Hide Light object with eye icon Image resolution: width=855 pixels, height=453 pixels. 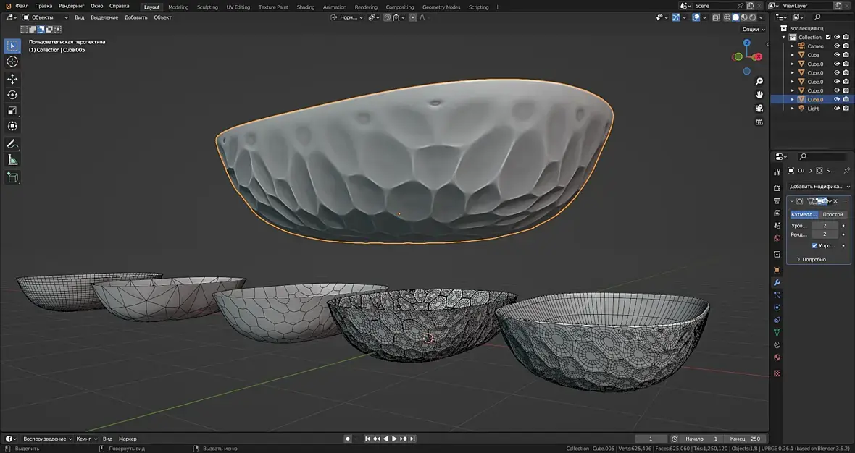pos(837,109)
